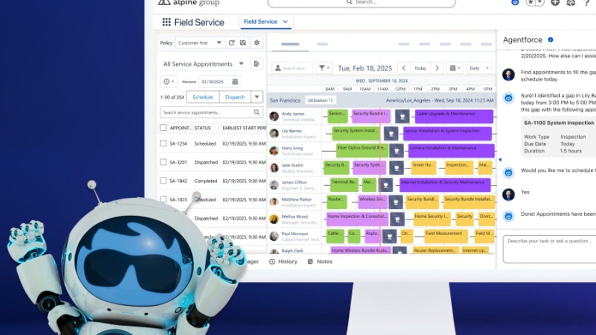Click in Agentforce task description box
The height and width of the screenshot is (335, 596).
(550, 249)
